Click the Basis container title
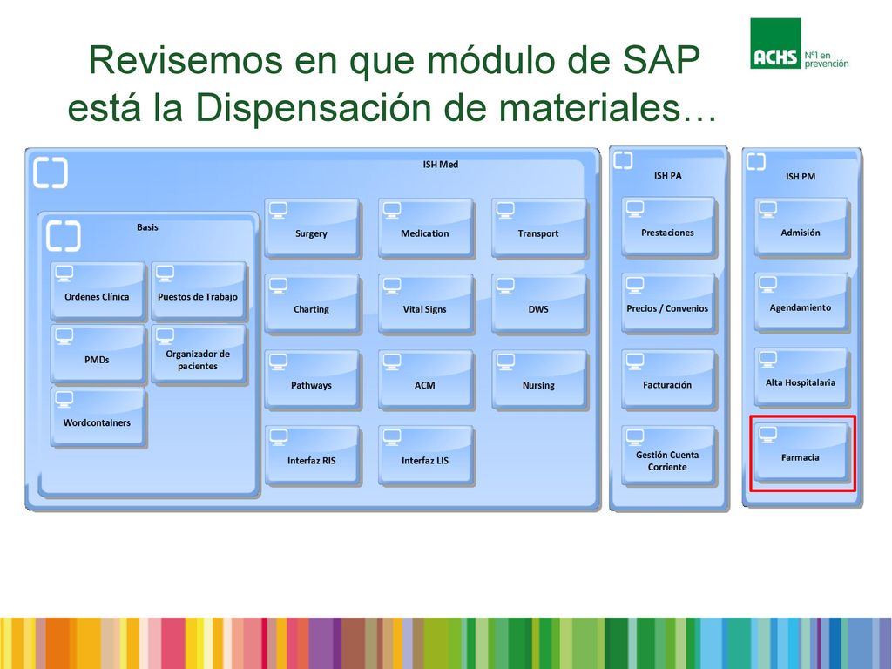The image size is (892, 669). tap(147, 227)
